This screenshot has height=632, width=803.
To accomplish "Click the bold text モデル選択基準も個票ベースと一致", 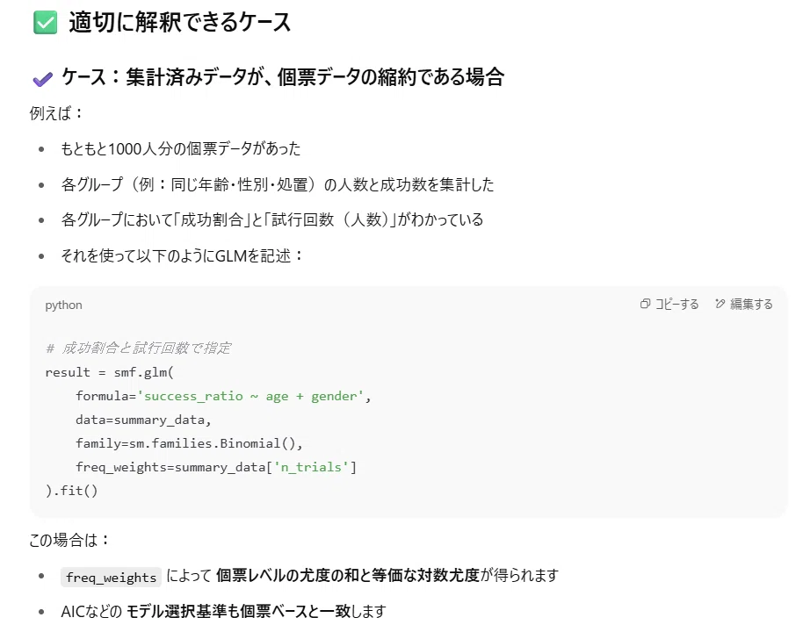I will coord(237,611).
